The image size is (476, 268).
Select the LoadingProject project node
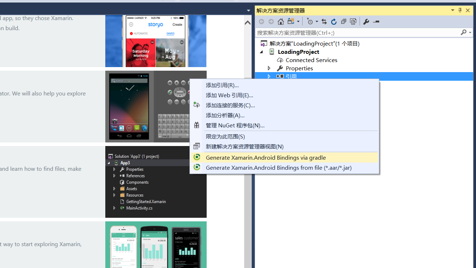(x=298, y=52)
